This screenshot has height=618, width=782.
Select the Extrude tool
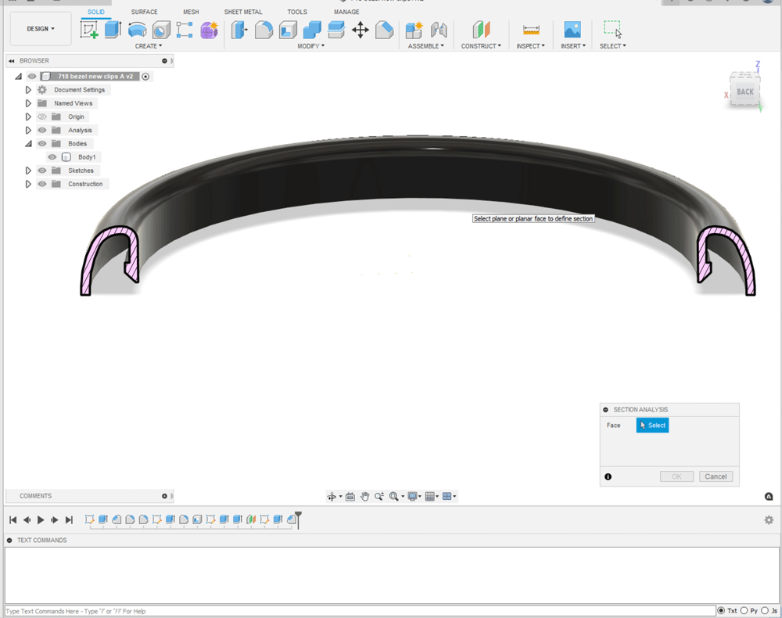tap(113, 31)
